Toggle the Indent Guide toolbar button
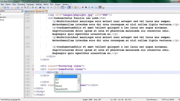Viewport: 180px width, 101px height. (69, 8)
